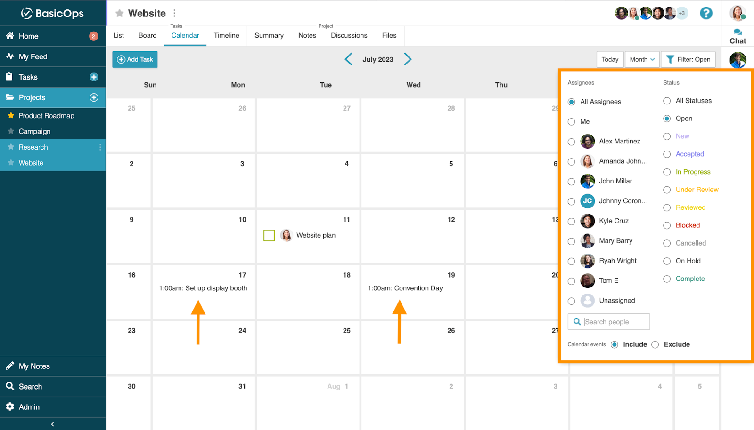Click the green checkbox on Website plan task

tap(269, 235)
